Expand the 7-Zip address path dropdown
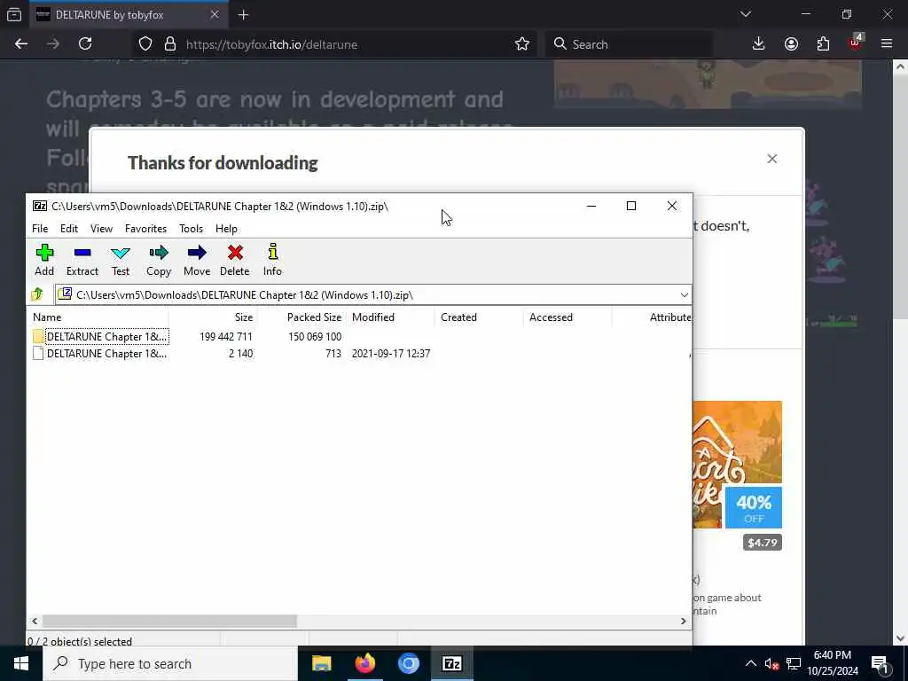Viewport: 908px width, 681px height. click(x=684, y=295)
